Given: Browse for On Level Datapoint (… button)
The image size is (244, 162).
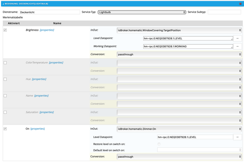Looking at the screenshot, I should tap(238, 137).
